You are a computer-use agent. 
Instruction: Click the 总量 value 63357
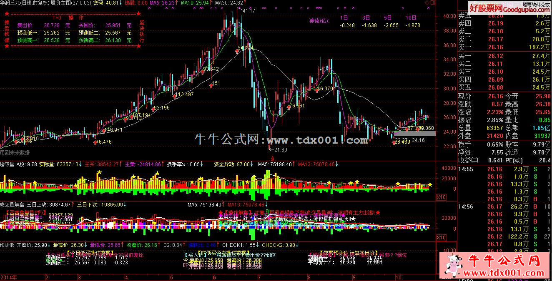494,128
